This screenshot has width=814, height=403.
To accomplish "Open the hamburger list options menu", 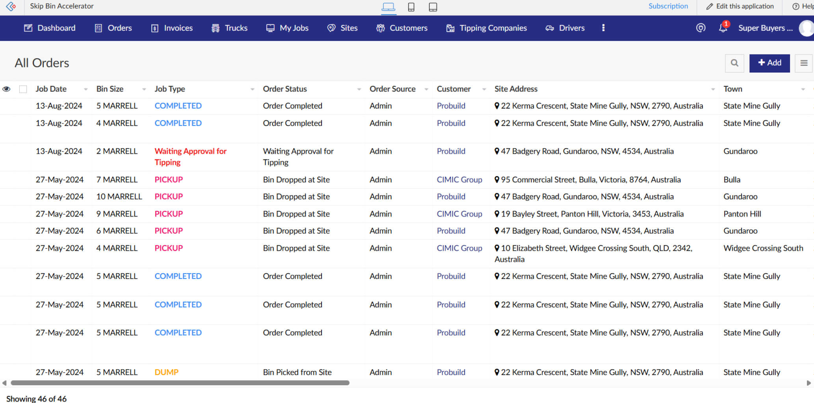I will pos(804,63).
